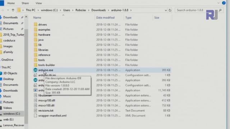
Task: Click the revisions.txt document icon
Action: (35, 110)
